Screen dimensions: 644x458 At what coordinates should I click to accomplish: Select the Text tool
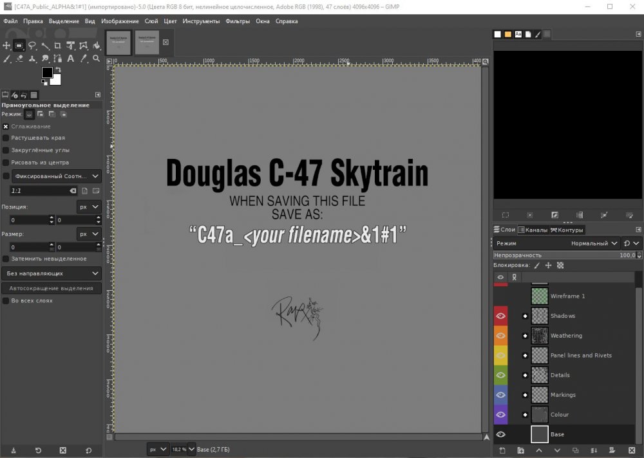pyautogui.click(x=70, y=59)
